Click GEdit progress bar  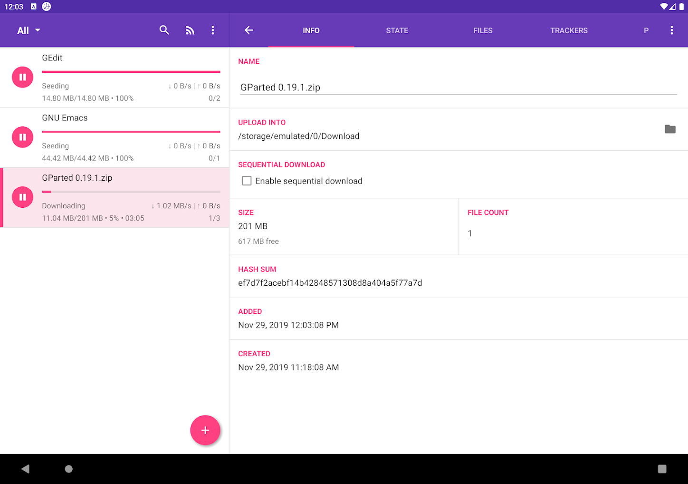[x=131, y=72]
